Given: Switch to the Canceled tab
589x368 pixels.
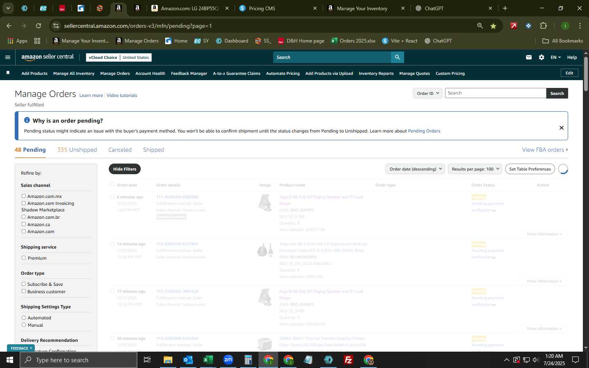Looking at the screenshot, I should [x=120, y=150].
